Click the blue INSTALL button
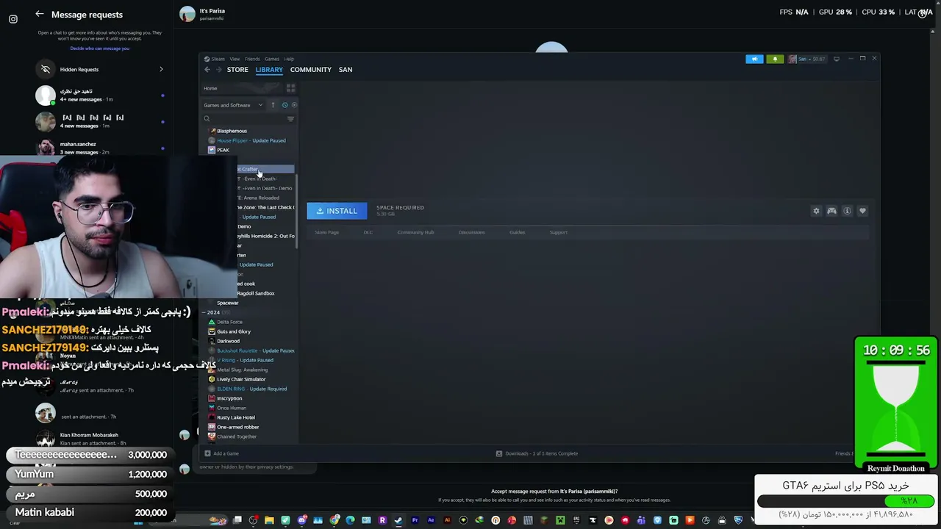Viewport: 941px width, 529px height. coord(337,211)
